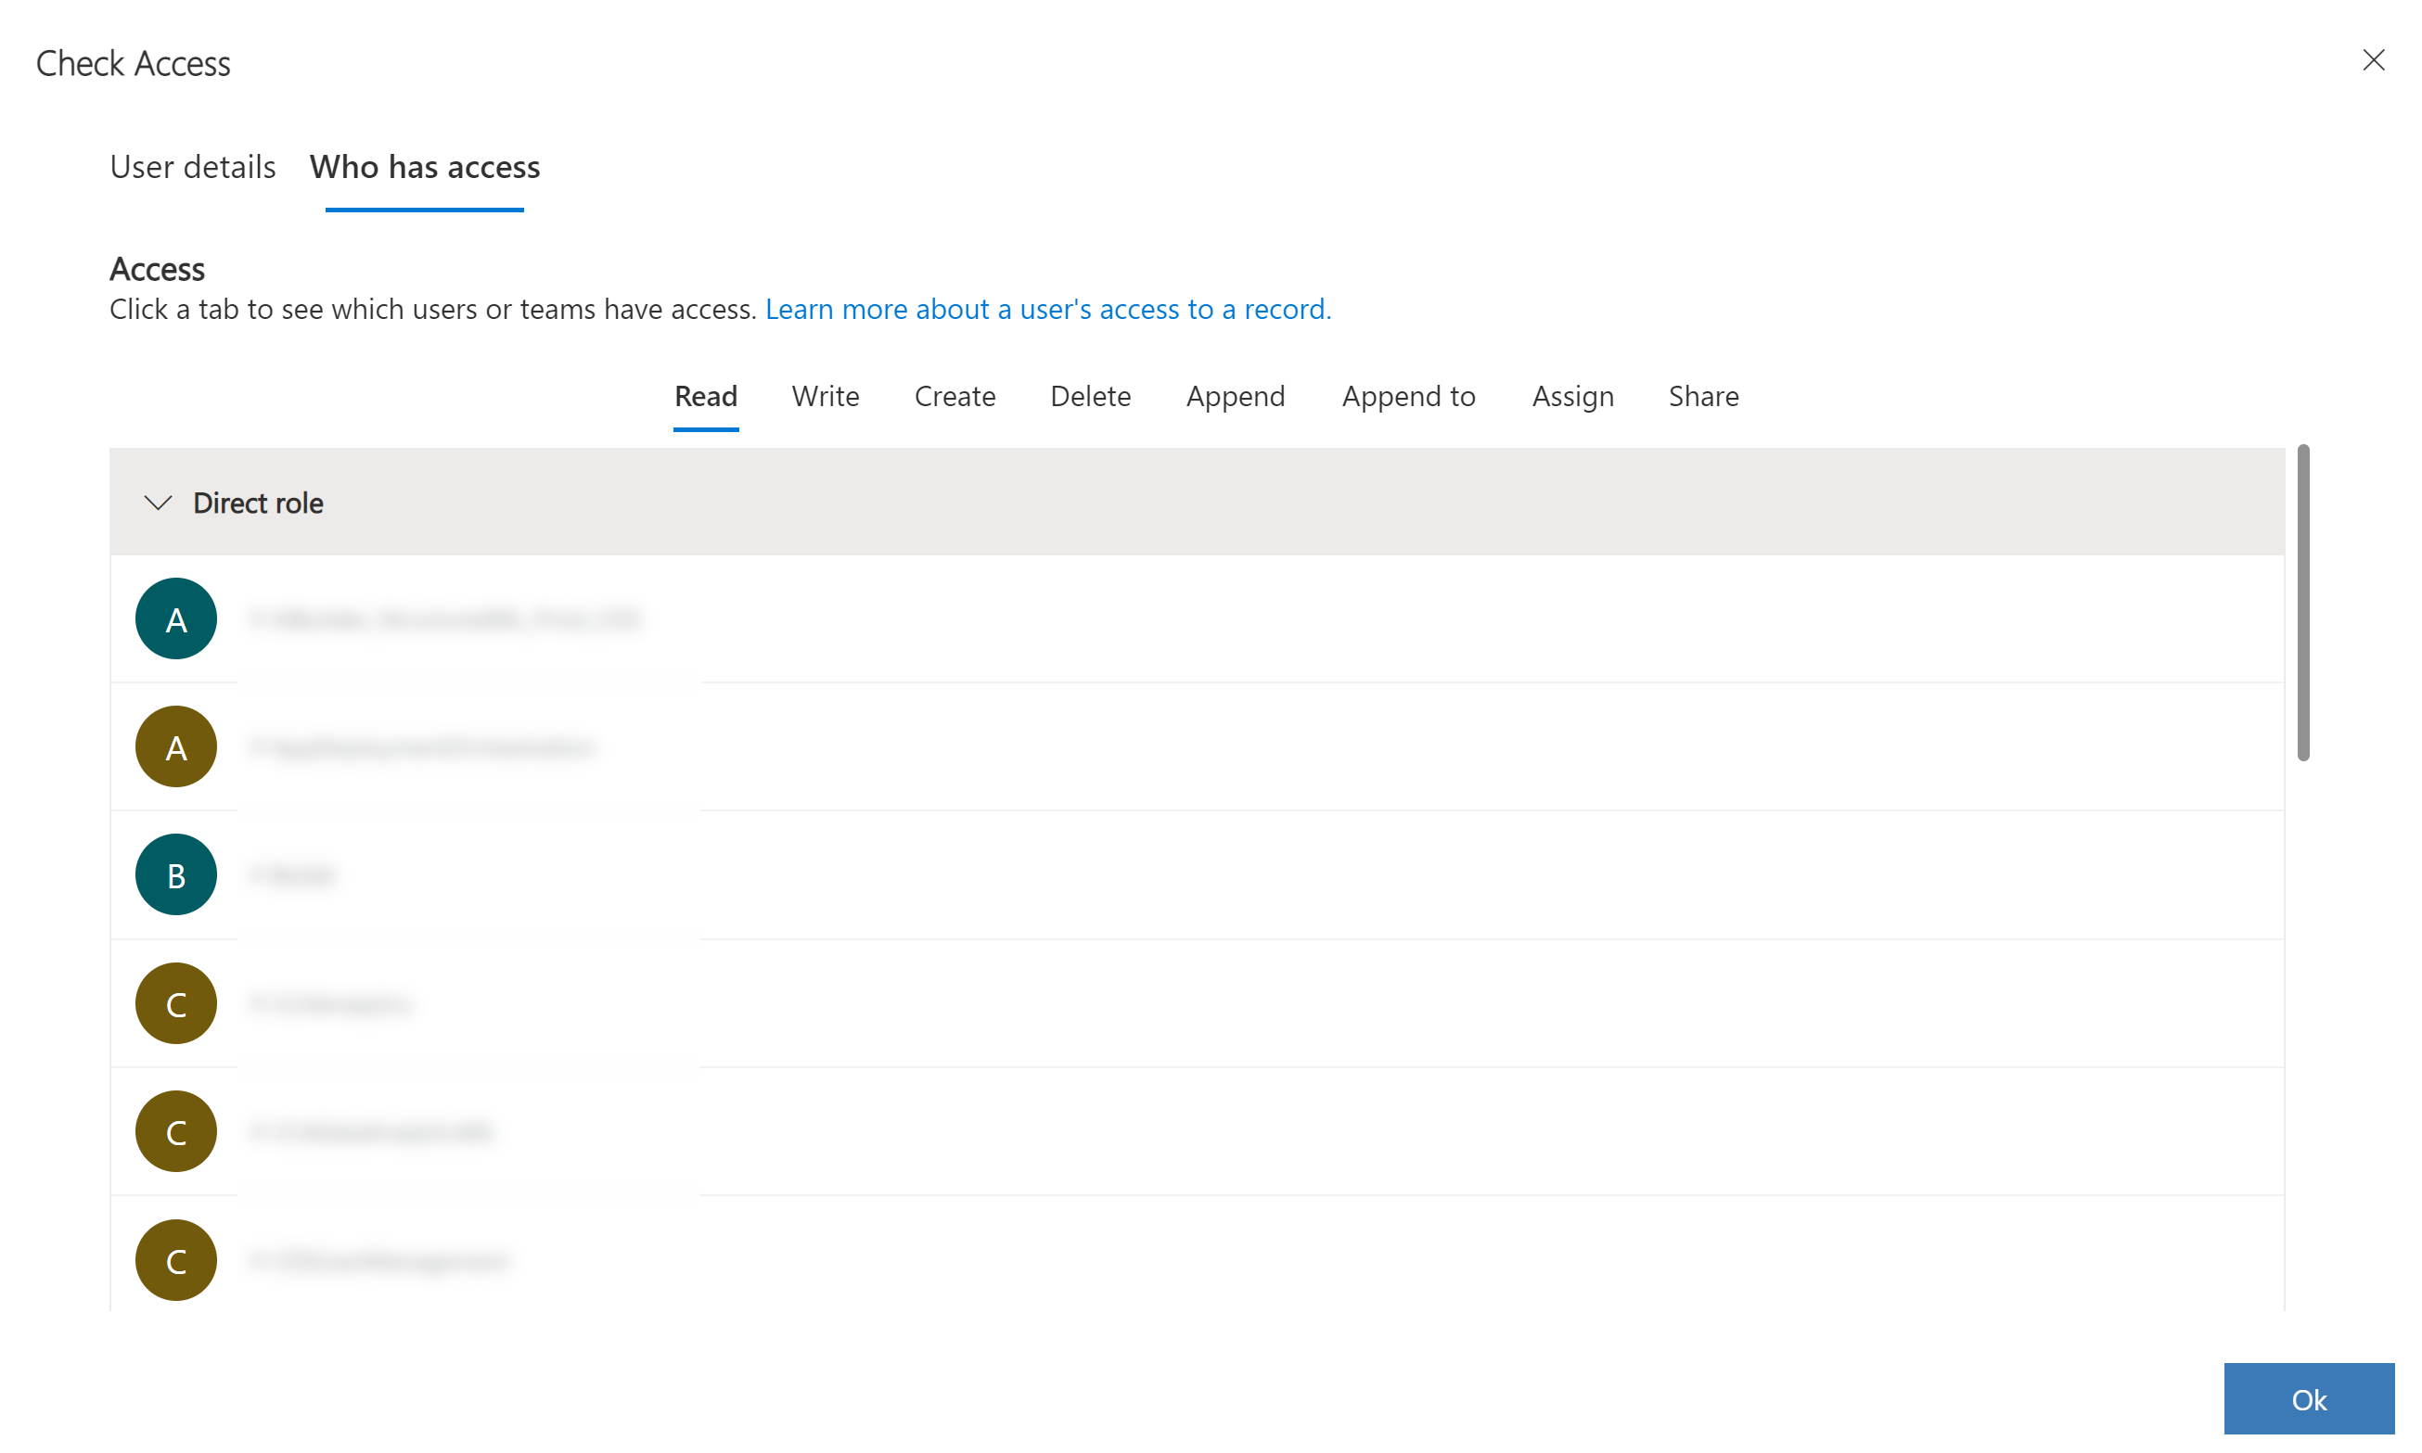Expand the Direct role group header
The height and width of the screenshot is (1453, 2422).
pyautogui.click(x=158, y=502)
